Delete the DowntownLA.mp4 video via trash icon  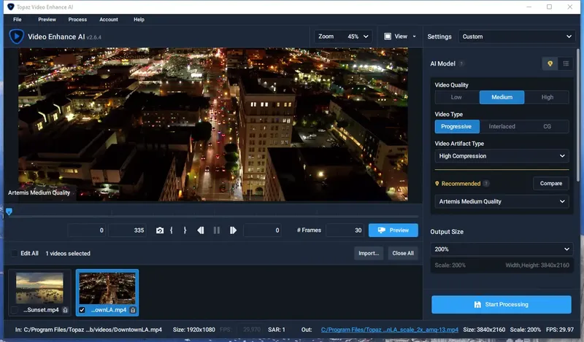(132, 310)
